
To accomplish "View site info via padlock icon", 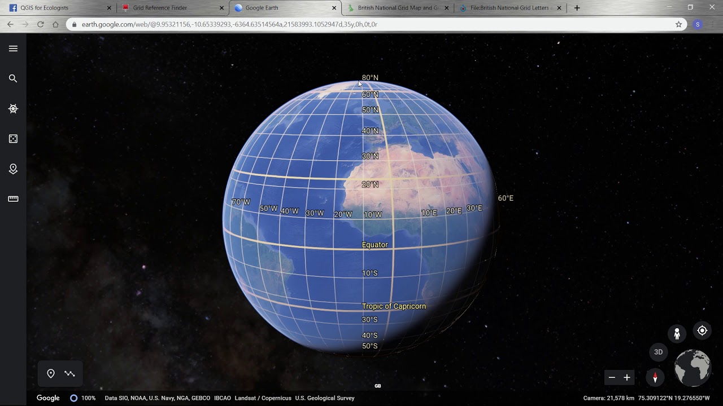I will tap(74, 24).
